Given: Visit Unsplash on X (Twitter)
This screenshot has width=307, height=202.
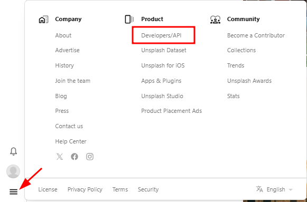Looking at the screenshot, I should 60,157.
